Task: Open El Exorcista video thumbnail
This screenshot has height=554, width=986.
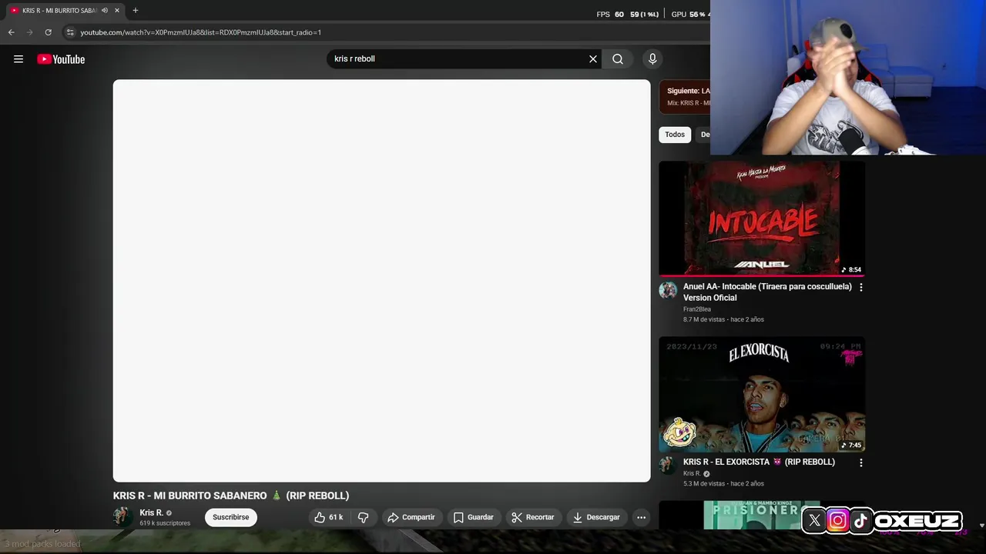Action: click(762, 394)
